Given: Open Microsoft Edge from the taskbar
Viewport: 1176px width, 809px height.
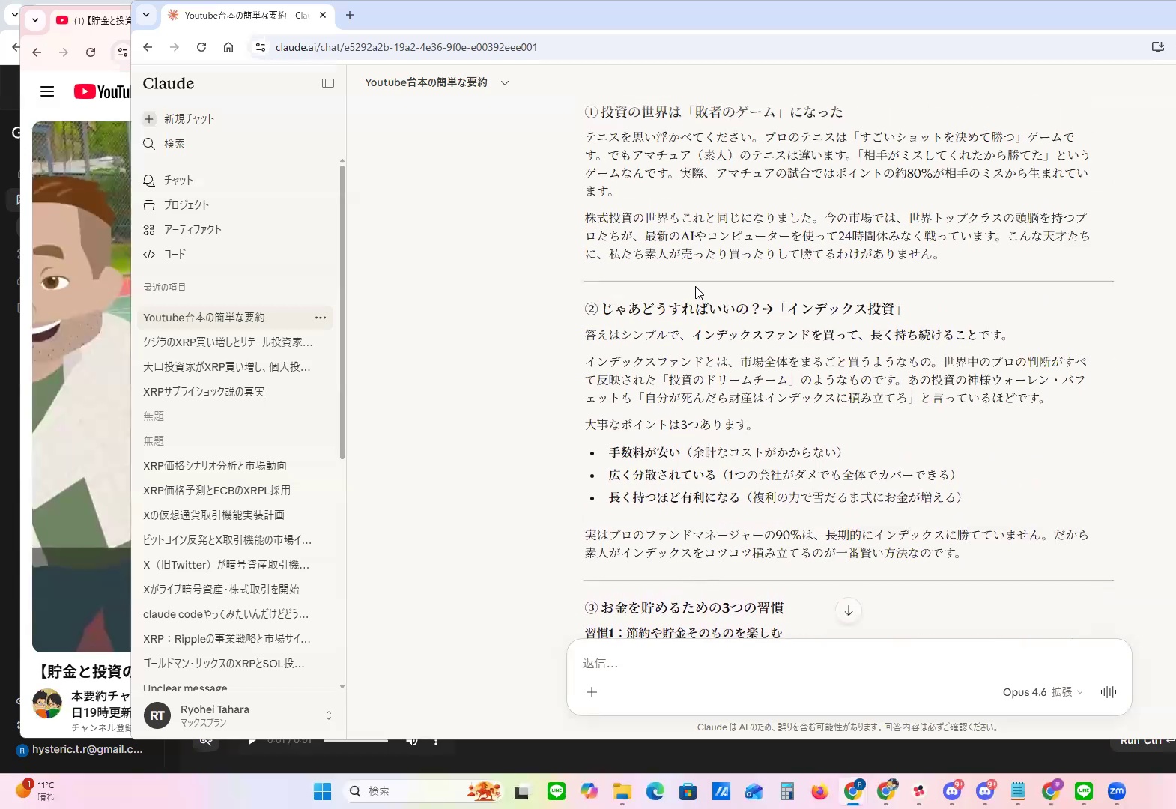Looking at the screenshot, I should pos(655,791).
